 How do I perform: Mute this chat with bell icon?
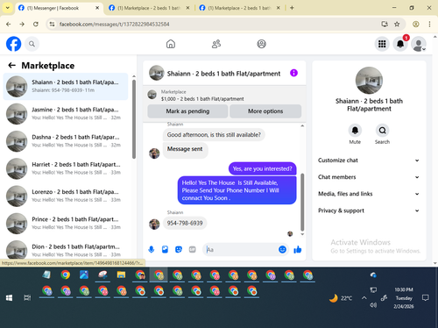point(355,130)
